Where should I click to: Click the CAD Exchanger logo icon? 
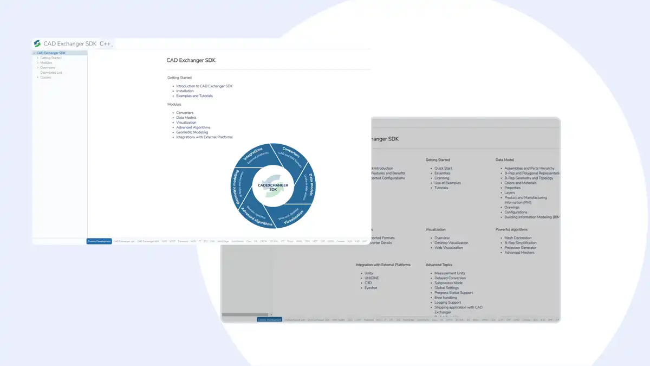37,43
